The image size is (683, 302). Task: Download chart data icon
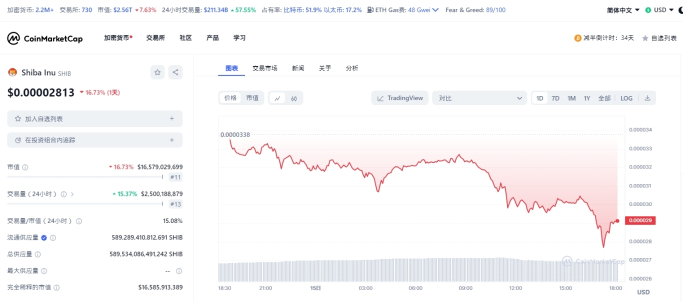click(647, 98)
